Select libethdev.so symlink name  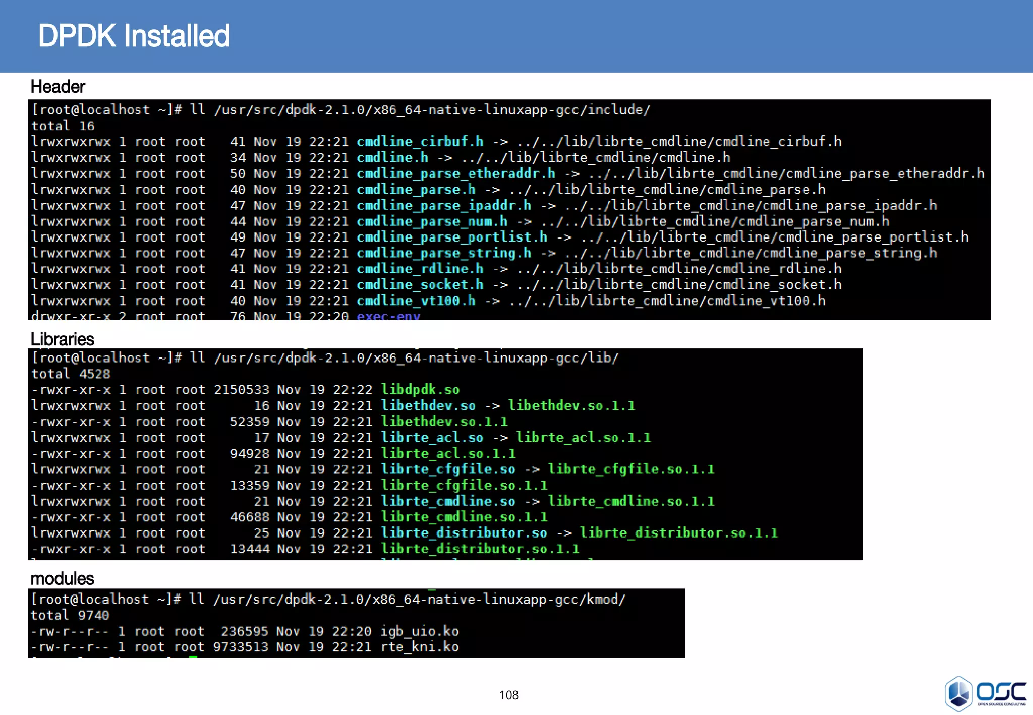point(428,406)
